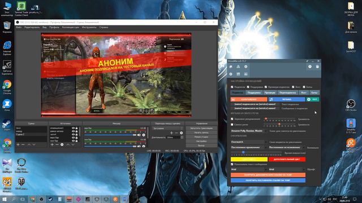The height and width of the screenshot is (203, 362).
Task: Move scene up with the arrow icon
Action: pyautogui.click(x=29, y=144)
